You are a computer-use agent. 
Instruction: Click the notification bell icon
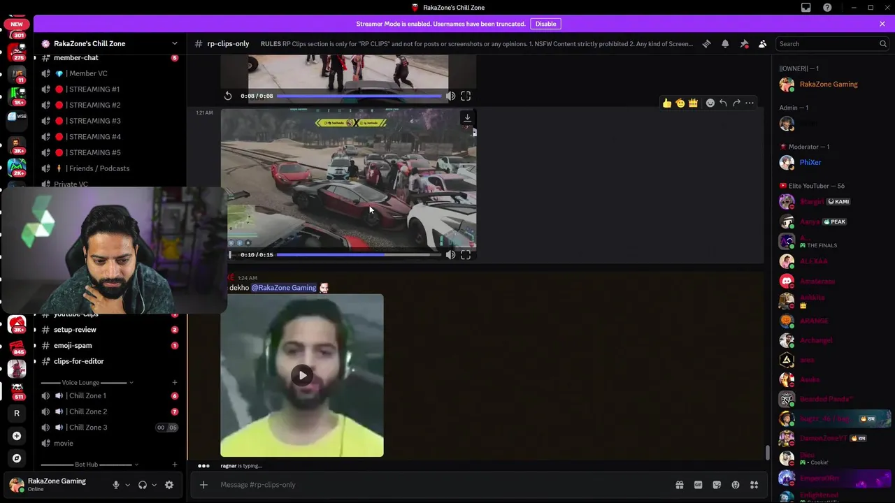[725, 43]
